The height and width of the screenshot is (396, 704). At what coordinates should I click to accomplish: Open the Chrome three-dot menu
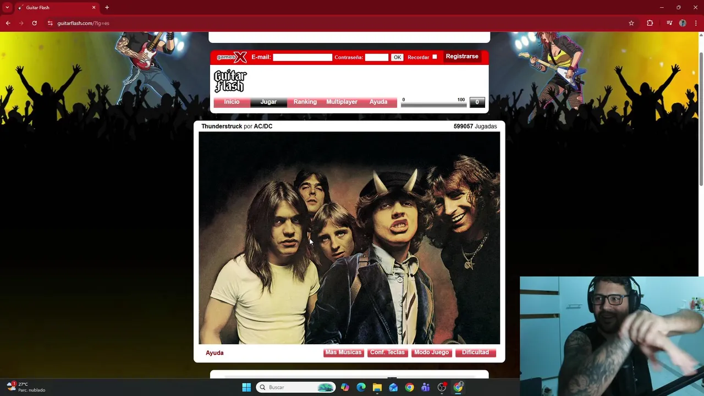tap(696, 23)
